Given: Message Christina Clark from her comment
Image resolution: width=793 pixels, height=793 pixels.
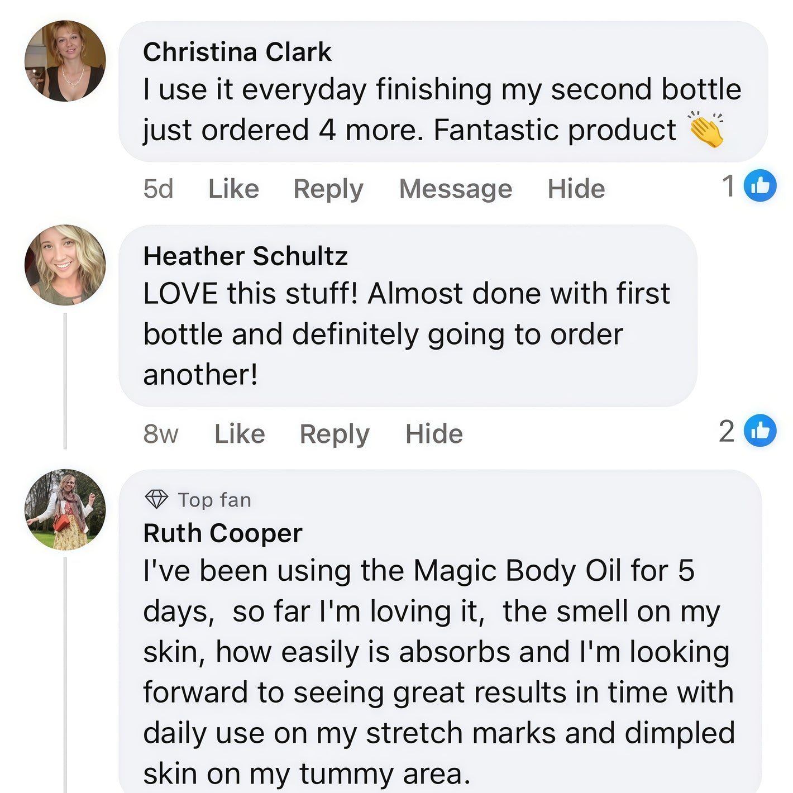Looking at the screenshot, I should [x=455, y=189].
